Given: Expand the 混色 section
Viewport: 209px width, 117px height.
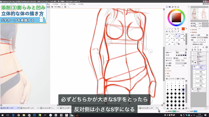Looking at the screenshot, I should point(167,74).
